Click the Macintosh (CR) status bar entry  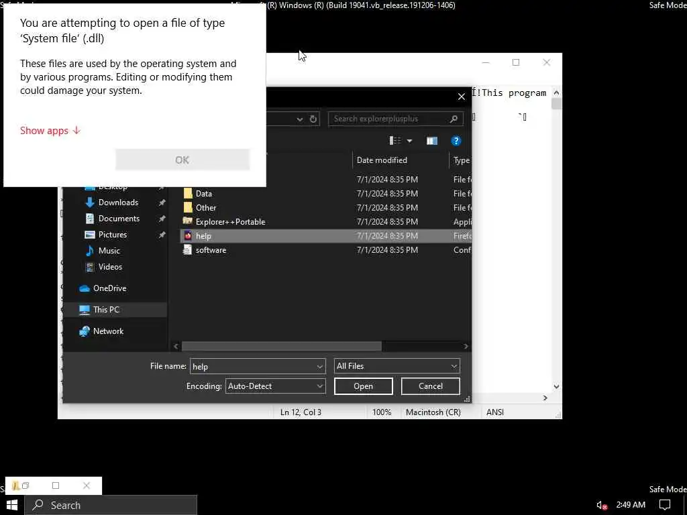(x=433, y=412)
